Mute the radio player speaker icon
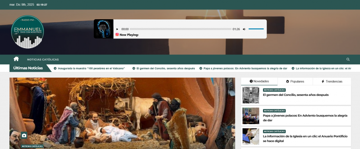360x149 pixels. (244, 29)
